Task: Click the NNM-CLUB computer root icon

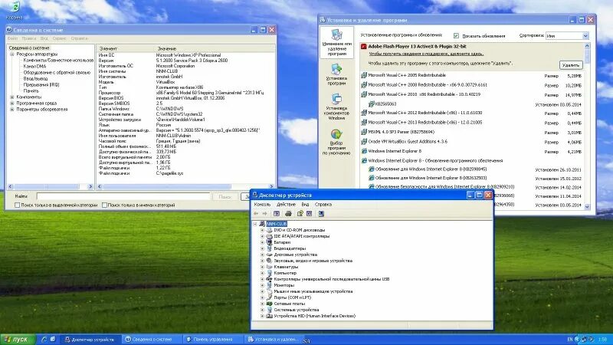Action: click(x=262, y=224)
